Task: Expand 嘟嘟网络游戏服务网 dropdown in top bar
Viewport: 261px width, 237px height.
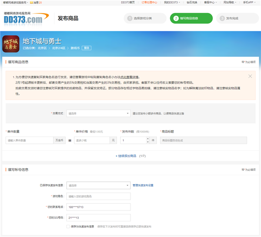Action: (16, 3)
